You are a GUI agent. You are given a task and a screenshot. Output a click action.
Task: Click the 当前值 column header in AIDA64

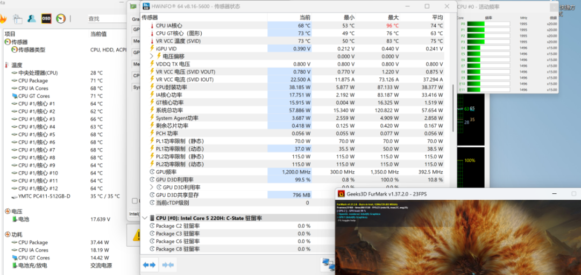tap(98, 34)
